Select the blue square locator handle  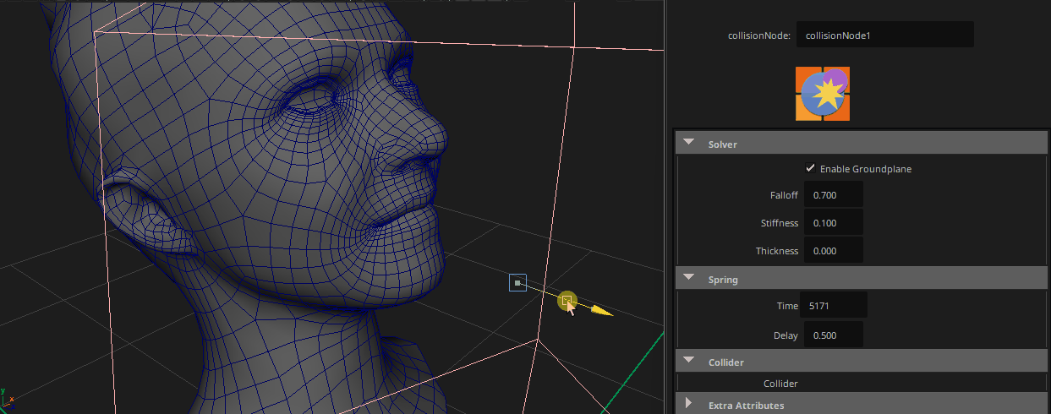click(518, 283)
